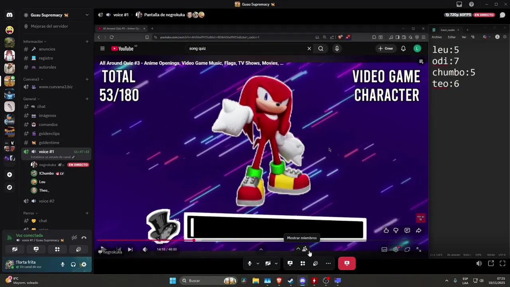Open soundboard button in call bar
This screenshot has width=510, height=287.
[x=316, y=263]
